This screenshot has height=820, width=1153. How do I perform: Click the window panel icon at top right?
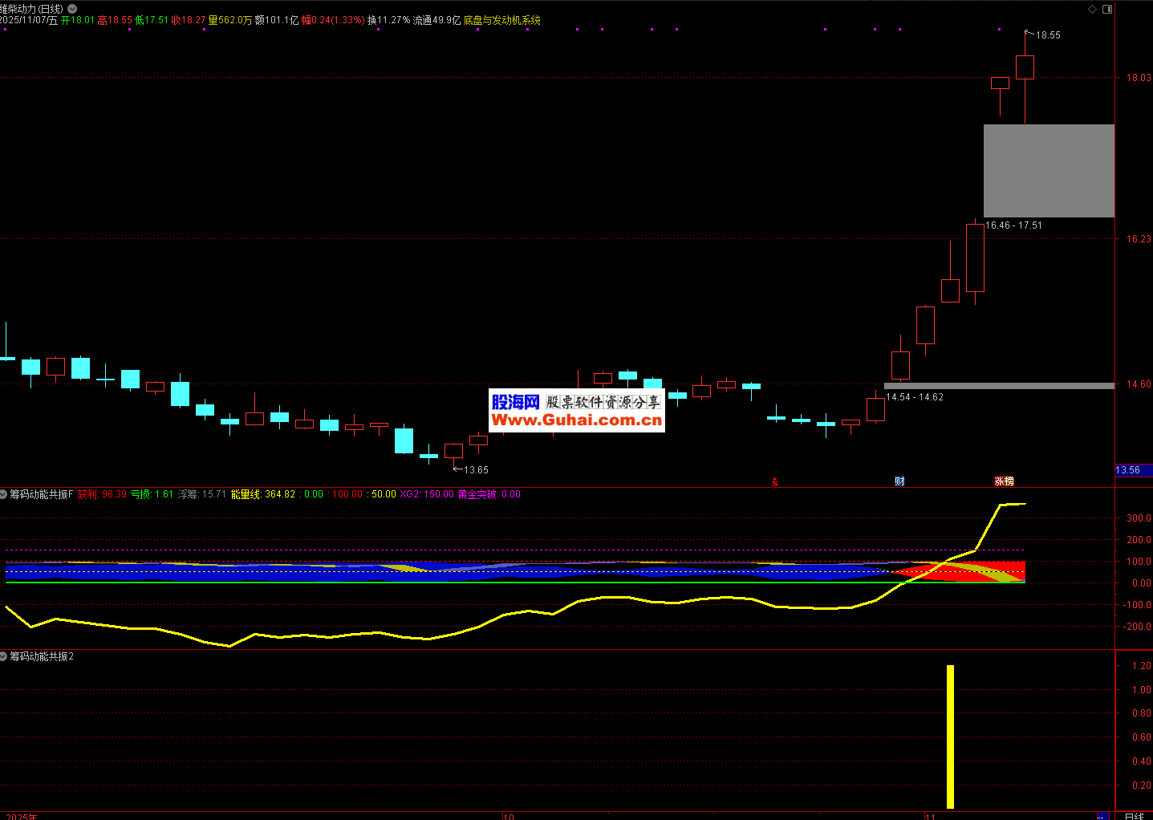pos(1107,9)
